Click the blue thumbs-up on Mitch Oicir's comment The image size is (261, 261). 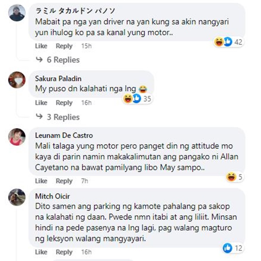[227, 248]
